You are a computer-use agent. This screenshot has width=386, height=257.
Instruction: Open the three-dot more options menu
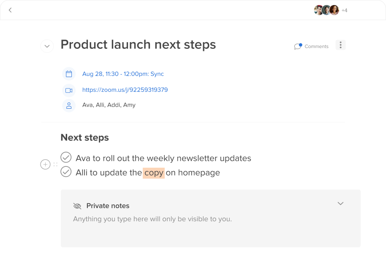tap(340, 45)
